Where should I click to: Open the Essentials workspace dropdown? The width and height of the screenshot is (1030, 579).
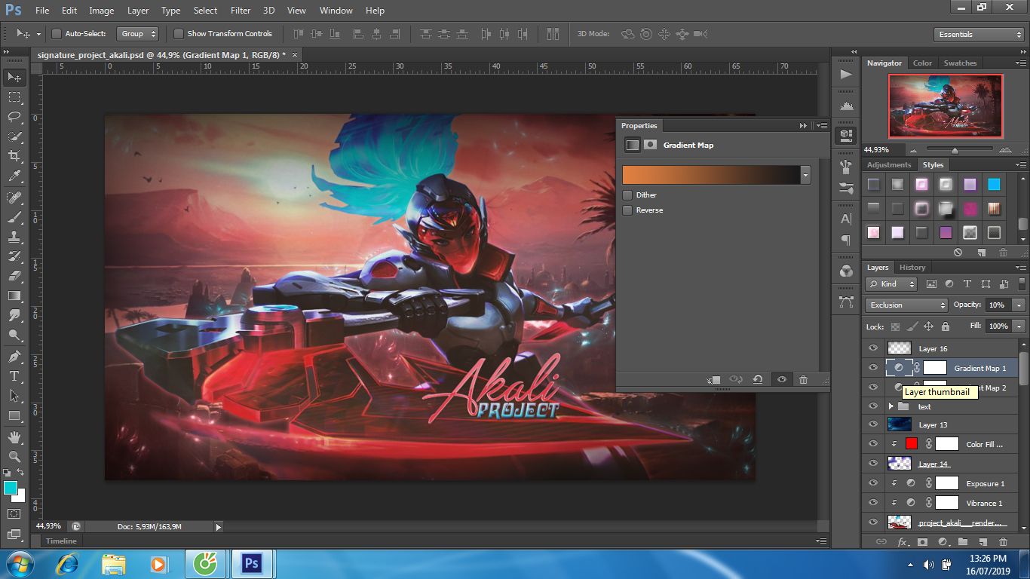(x=979, y=35)
